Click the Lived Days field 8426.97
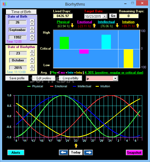Image resolution: width=150 pixels, height=162 pixels. coord(63,16)
